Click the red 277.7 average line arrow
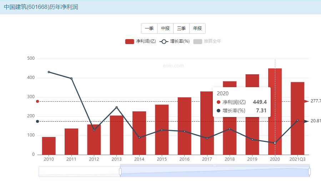Viewport: 321px width, 181px height. [x=306, y=101]
